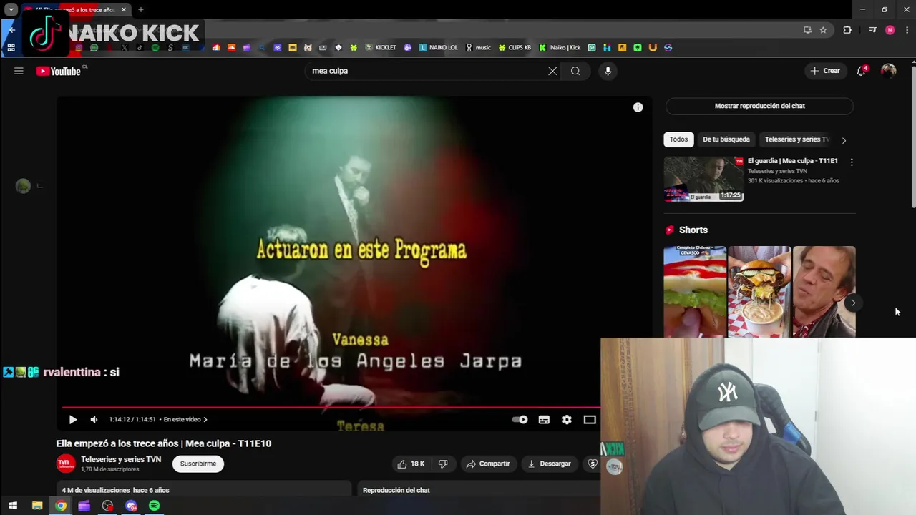Subscribe with the Suscribirme button
This screenshot has width=916, height=515.
198,463
